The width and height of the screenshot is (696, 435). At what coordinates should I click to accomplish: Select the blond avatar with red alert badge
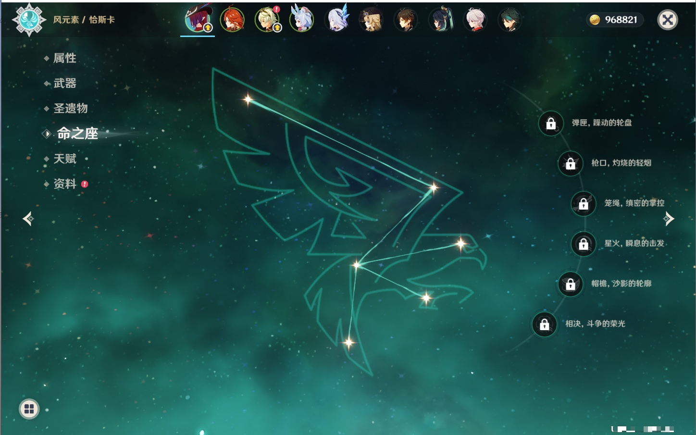point(267,20)
